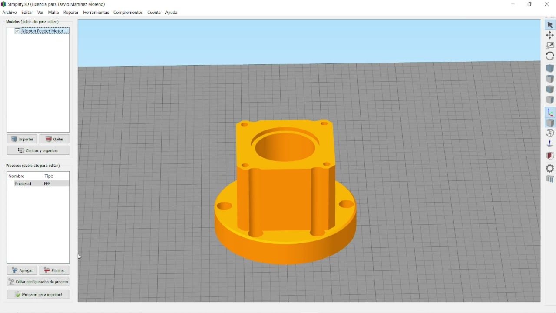The height and width of the screenshot is (313, 556).
Task: Activate the translate models move tool
Action: coord(550,36)
